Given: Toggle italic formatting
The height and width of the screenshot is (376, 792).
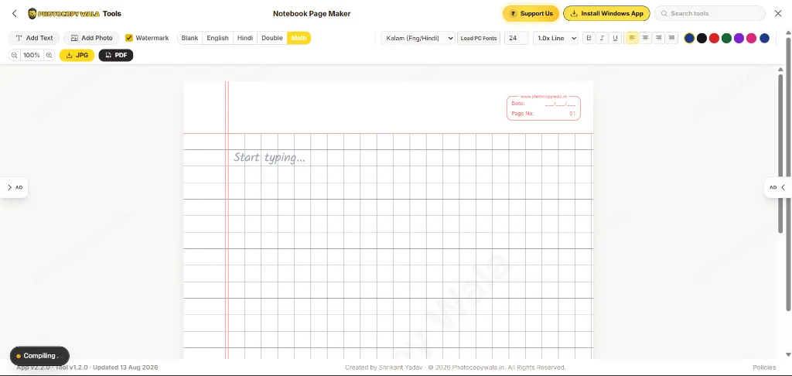Looking at the screenshot, I should click(x=602, y=38).
